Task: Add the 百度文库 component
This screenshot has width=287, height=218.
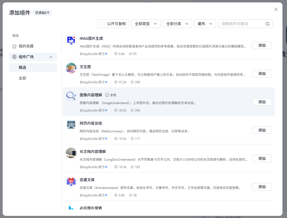Action: 262,187
